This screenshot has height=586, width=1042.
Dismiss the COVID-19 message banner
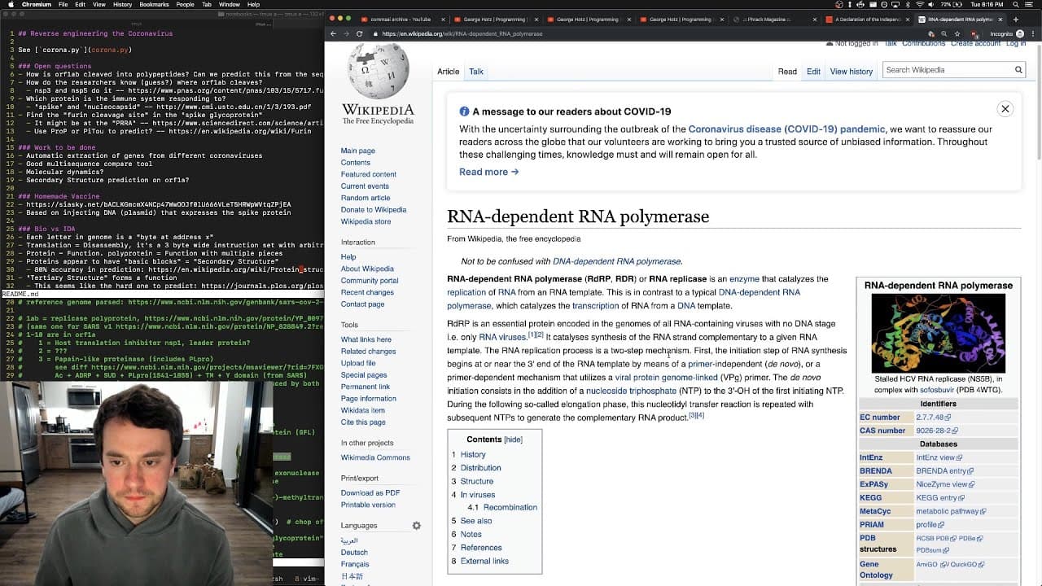1005,109
